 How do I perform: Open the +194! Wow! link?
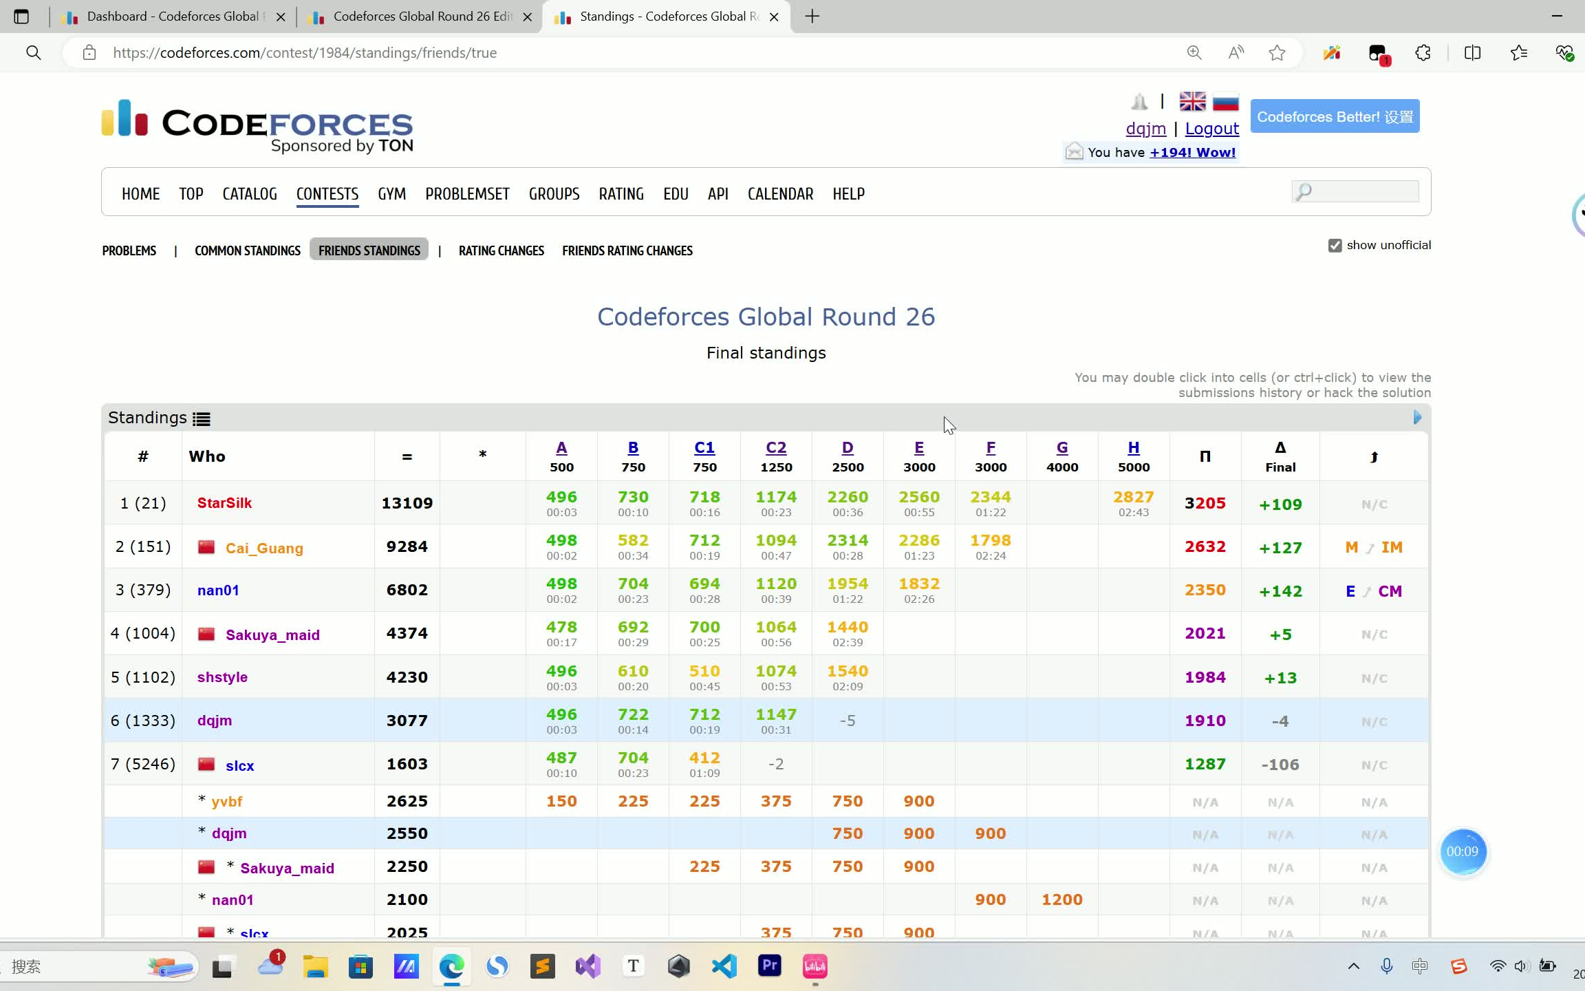tap(1192, 152)
